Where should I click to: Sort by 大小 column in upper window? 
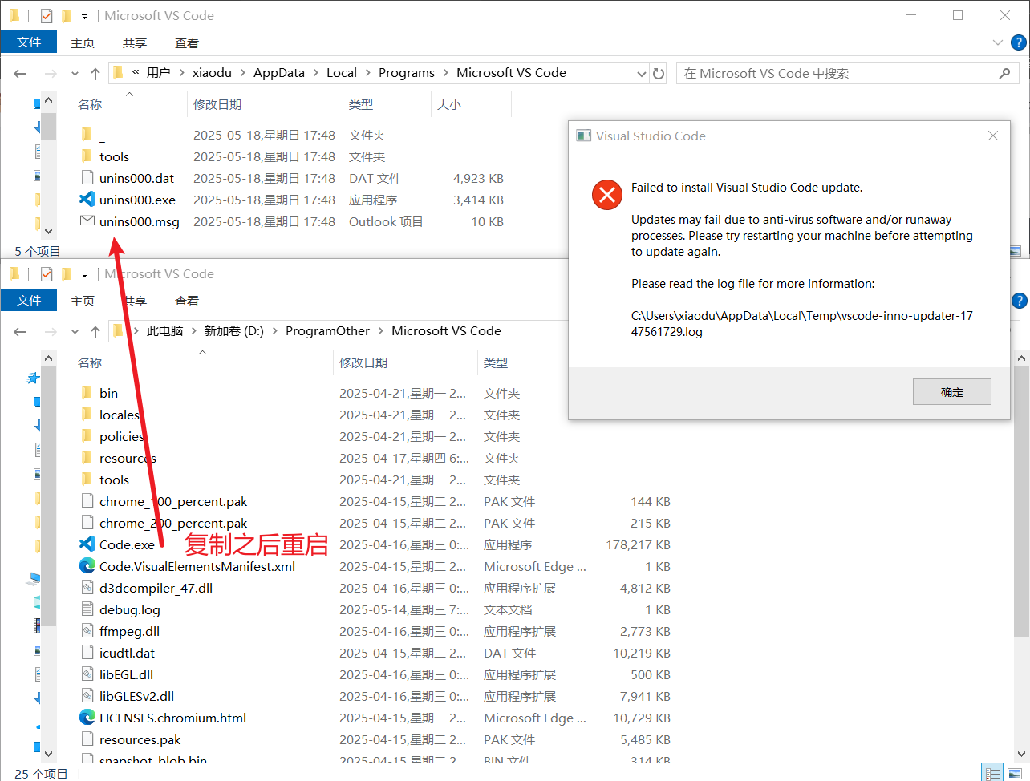pyautogui.click(x=449, y=104)
